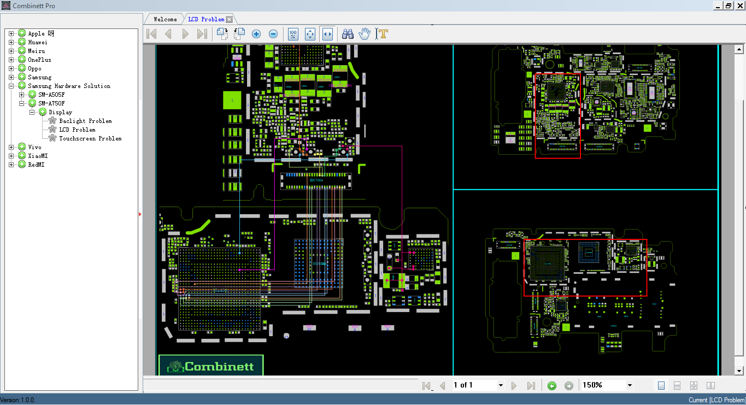Expand the Oppo tree node

(x=11, y=68)
